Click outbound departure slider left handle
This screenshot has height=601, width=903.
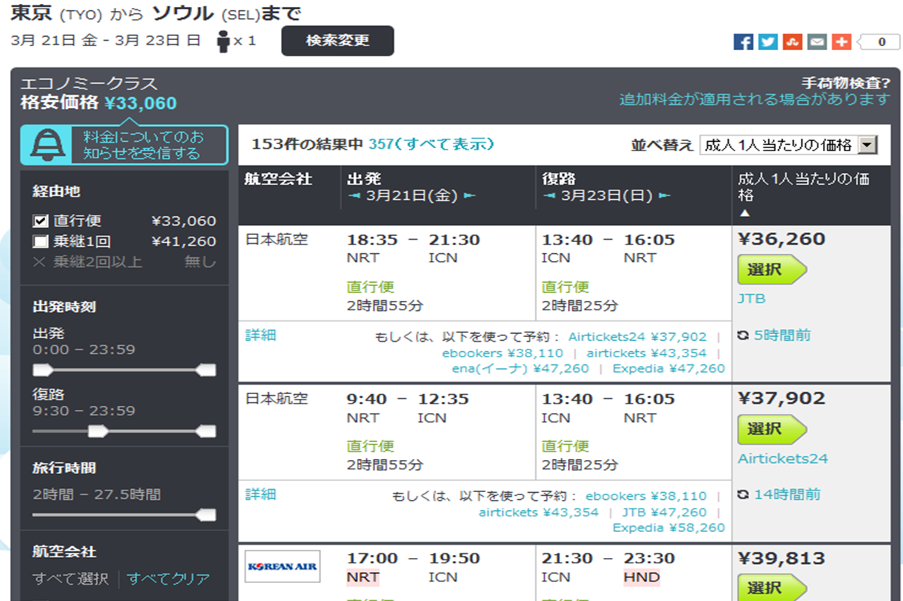tap(42, 370)
